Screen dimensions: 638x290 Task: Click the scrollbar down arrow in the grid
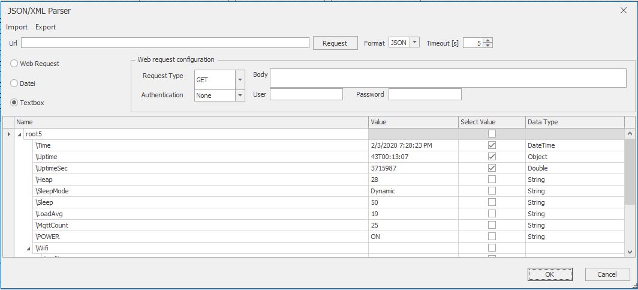click(630, 252)
